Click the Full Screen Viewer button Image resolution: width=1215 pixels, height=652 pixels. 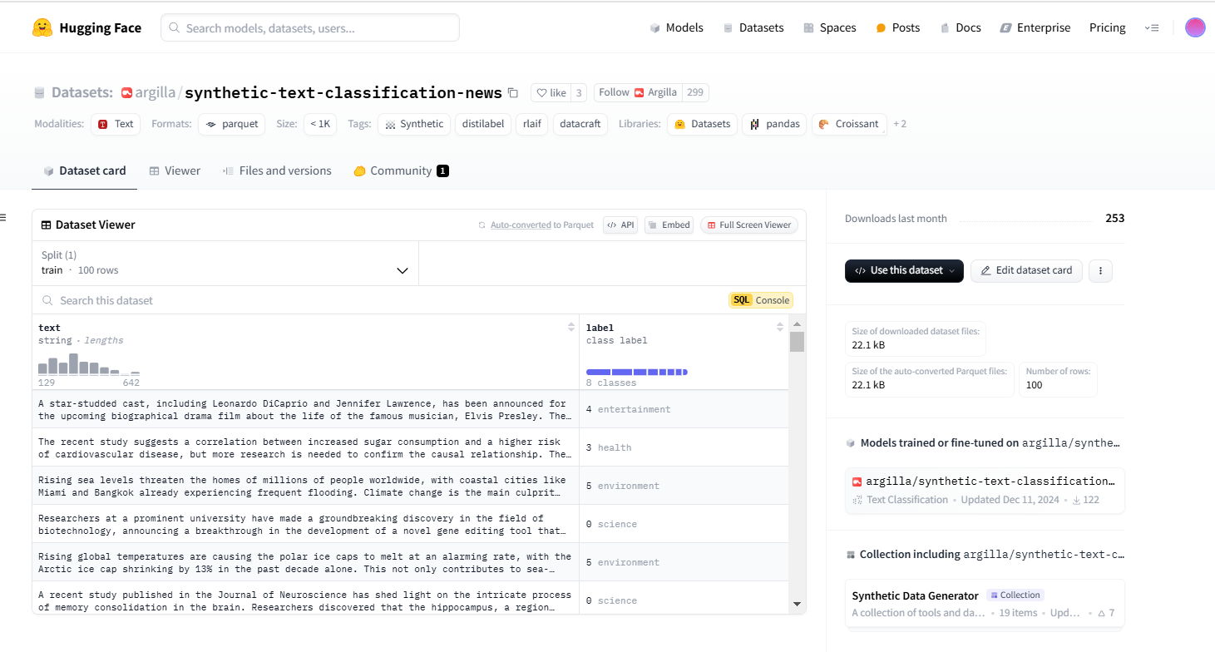coord(749,225)
